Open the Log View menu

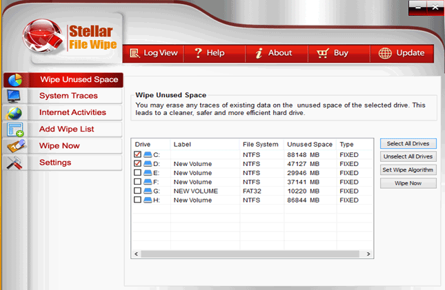point(153,53)
